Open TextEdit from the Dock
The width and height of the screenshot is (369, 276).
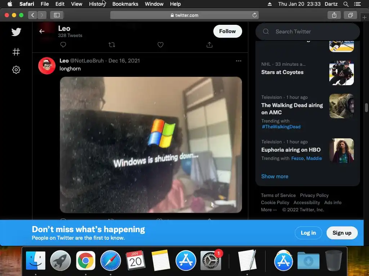click(247, 261)
